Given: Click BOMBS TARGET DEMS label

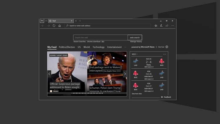Looking at the screenshot, I should 59,55.
